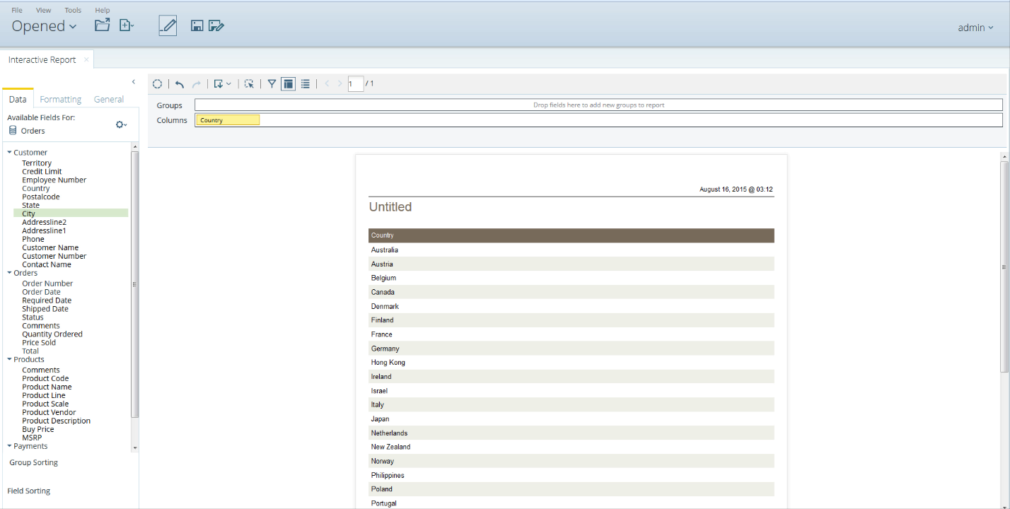Click the Netherlands row in report
The image size is (1010, 509).
(571, 433)
